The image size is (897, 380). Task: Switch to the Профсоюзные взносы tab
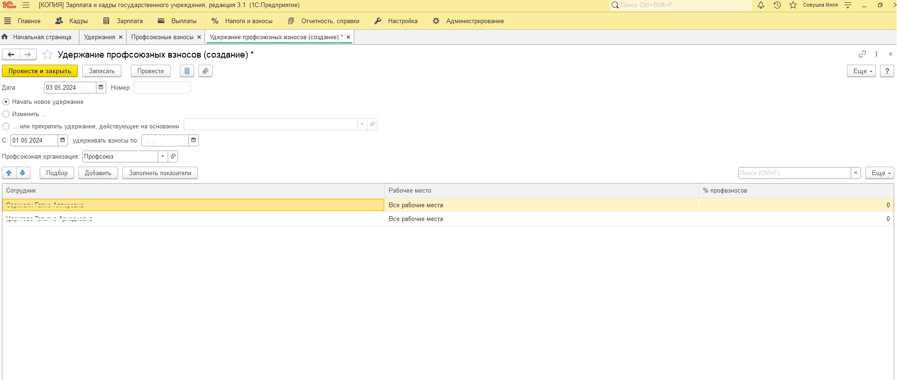(x=162, y=37)
